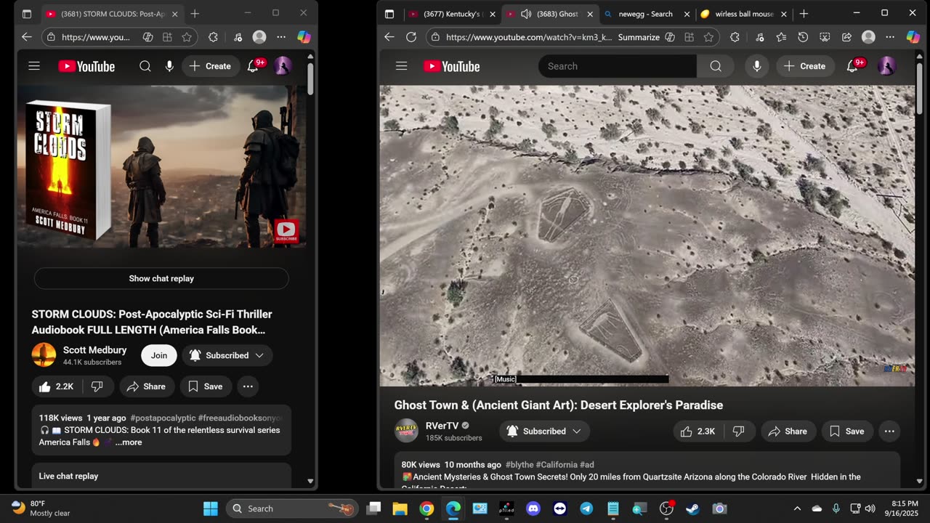Screen dimensions: 930x523
Task: Refresh the Ghost Town YouTube page
Action: coord(411,37)
